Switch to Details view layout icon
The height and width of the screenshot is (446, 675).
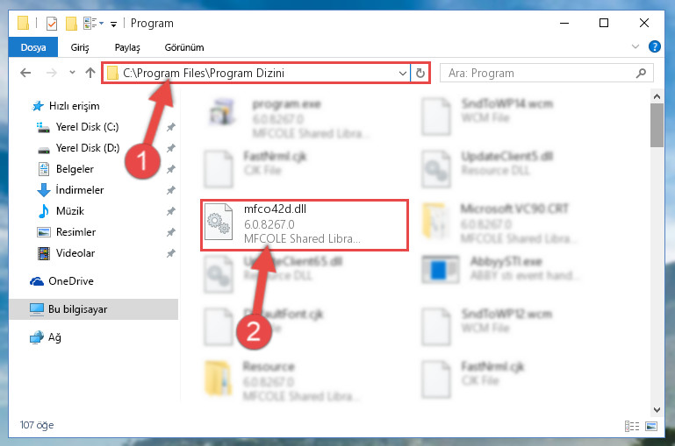631,426
